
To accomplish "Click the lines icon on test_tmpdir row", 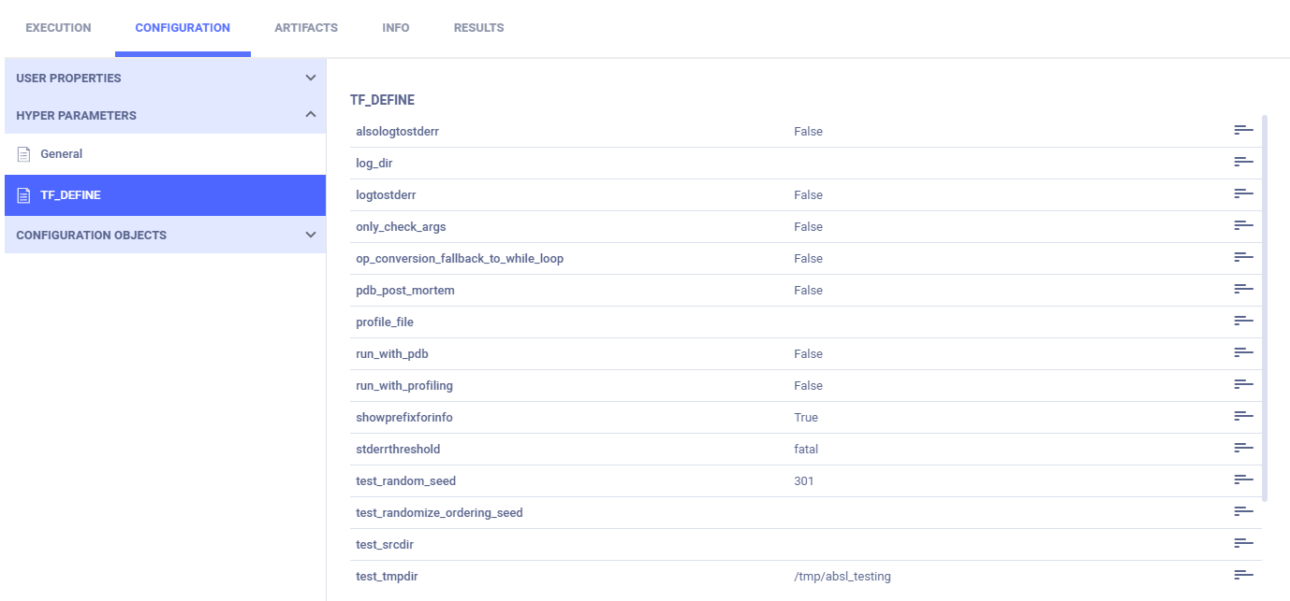I will (x=1243, y=576).
